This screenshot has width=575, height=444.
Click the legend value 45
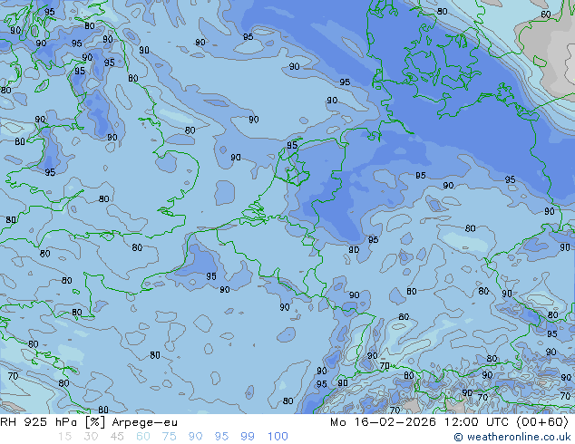tap(117, 437)
